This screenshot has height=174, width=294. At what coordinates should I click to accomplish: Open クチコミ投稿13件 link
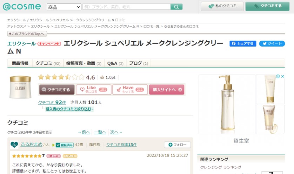click(121, 145)
